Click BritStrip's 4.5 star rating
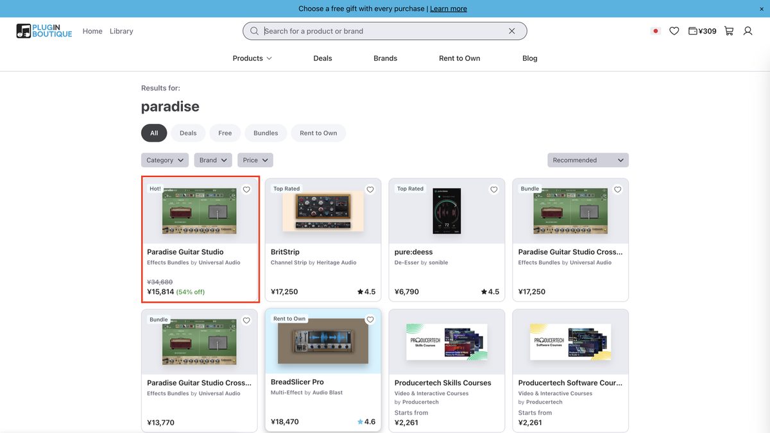 click(366, 292)
